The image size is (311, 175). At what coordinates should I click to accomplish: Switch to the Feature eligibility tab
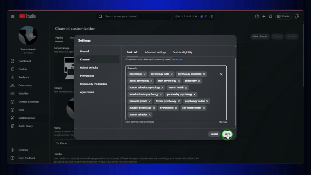[x=182, y=52]
